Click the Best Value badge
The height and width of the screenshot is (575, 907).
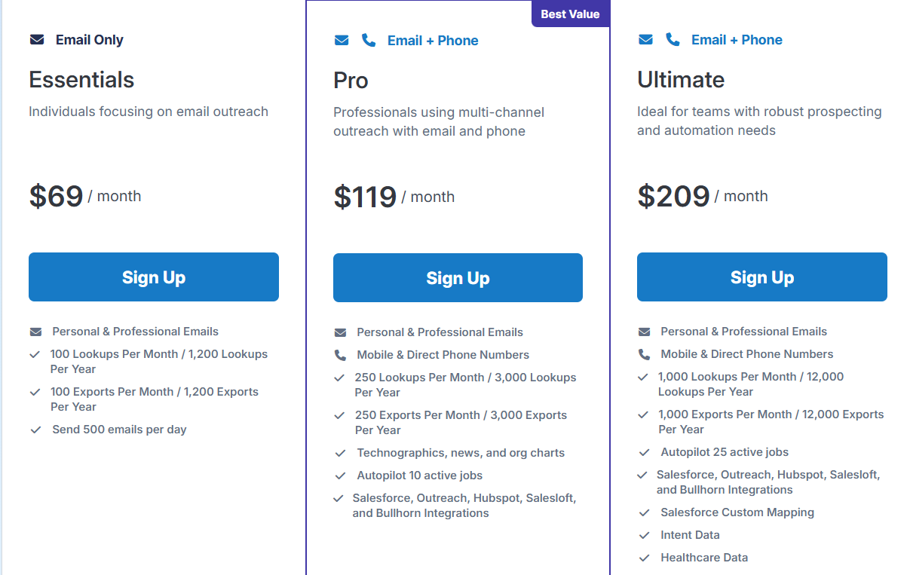[570, 14]
